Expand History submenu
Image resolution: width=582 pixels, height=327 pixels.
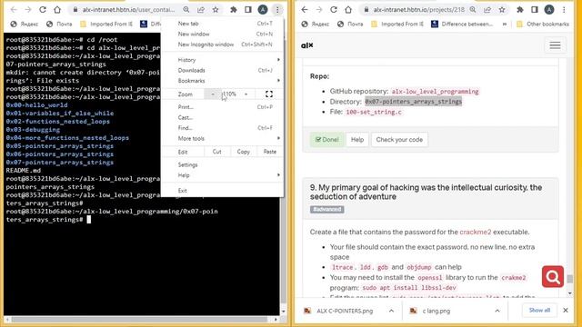click(x=223, y=60)
